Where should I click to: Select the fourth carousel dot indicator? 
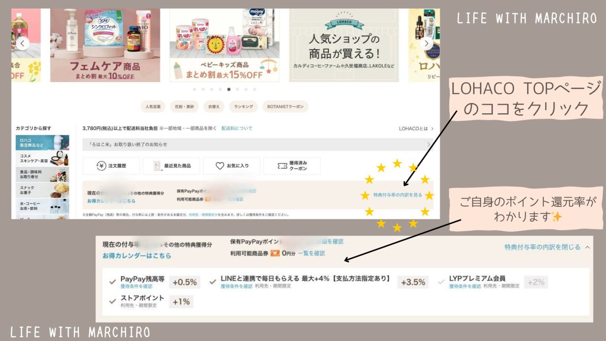tap(220, 90)
